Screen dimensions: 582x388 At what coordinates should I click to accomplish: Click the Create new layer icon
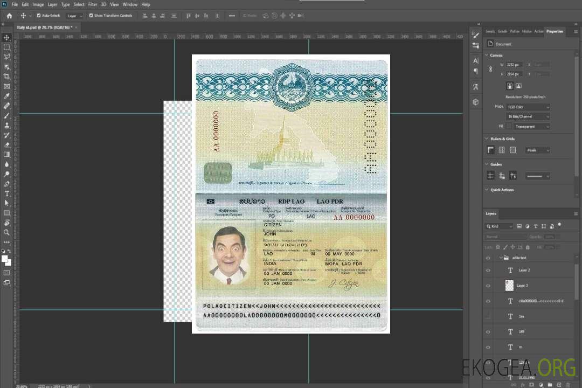(559, 385)
